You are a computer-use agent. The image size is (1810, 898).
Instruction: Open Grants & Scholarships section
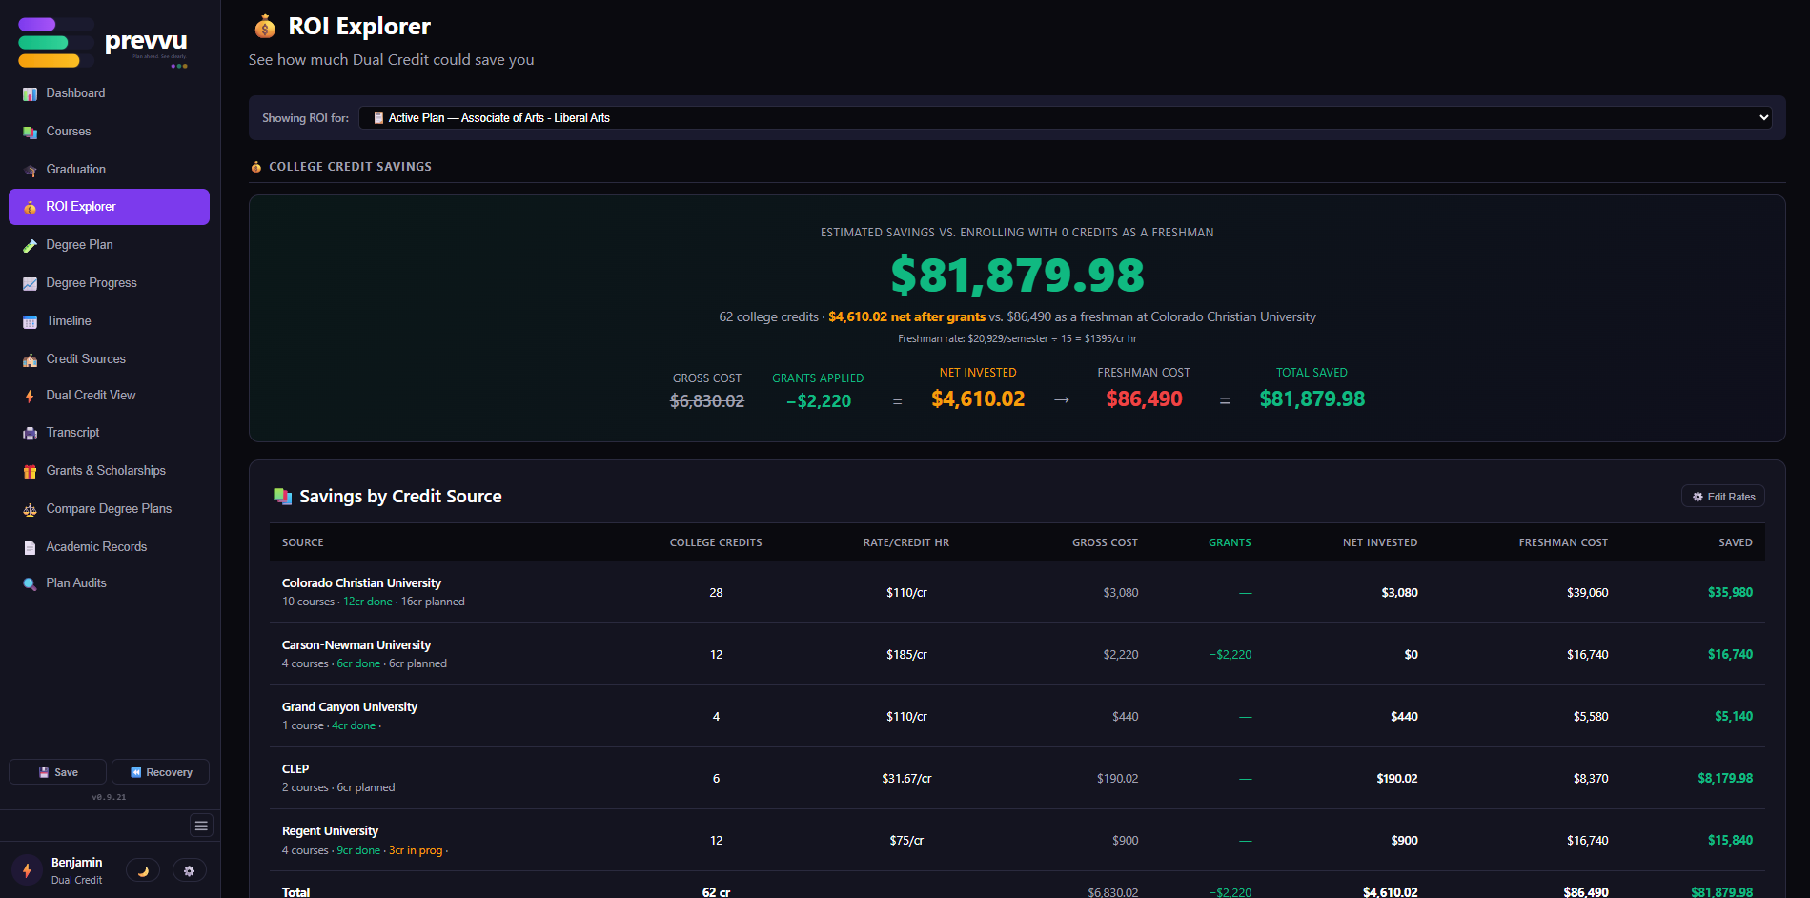109,471
